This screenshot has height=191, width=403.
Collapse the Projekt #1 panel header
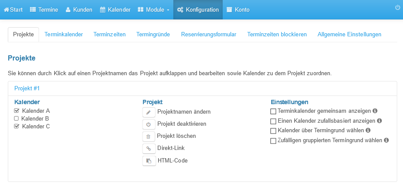[27, 89]
